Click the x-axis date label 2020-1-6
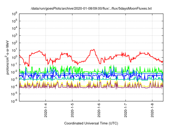The height and width of the screenshot is (126, 180). pyautogui.click(x=99, y=110)
